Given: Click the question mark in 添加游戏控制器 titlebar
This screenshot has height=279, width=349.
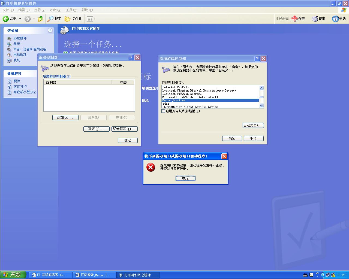Looking at the screenshot, I should [x=257, y=59].
